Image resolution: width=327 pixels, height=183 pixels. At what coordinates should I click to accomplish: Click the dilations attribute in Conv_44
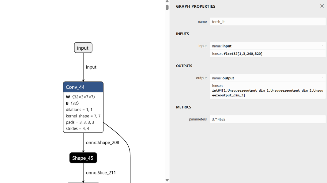[79, 109]
